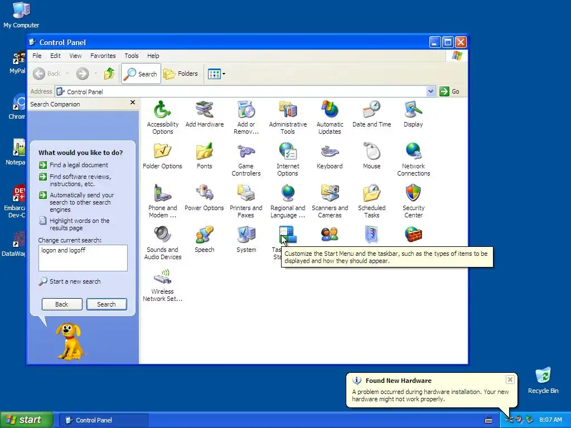Image resolution: width=571 pixels, height=428 pixels.
Task: Open Administrative Tools
Action: click(288, 117)
